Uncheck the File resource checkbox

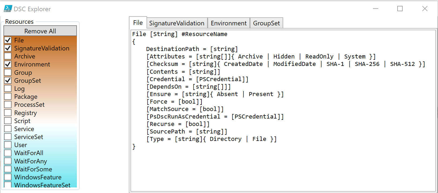pos(8,40)
